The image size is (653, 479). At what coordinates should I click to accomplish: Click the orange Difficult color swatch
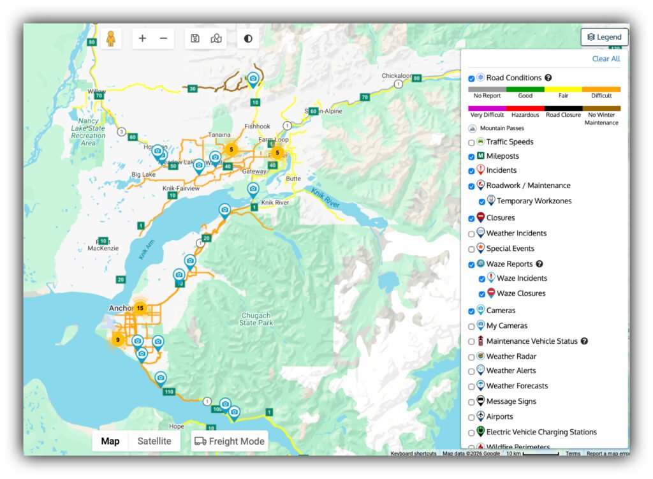click(x=601, y=90)
